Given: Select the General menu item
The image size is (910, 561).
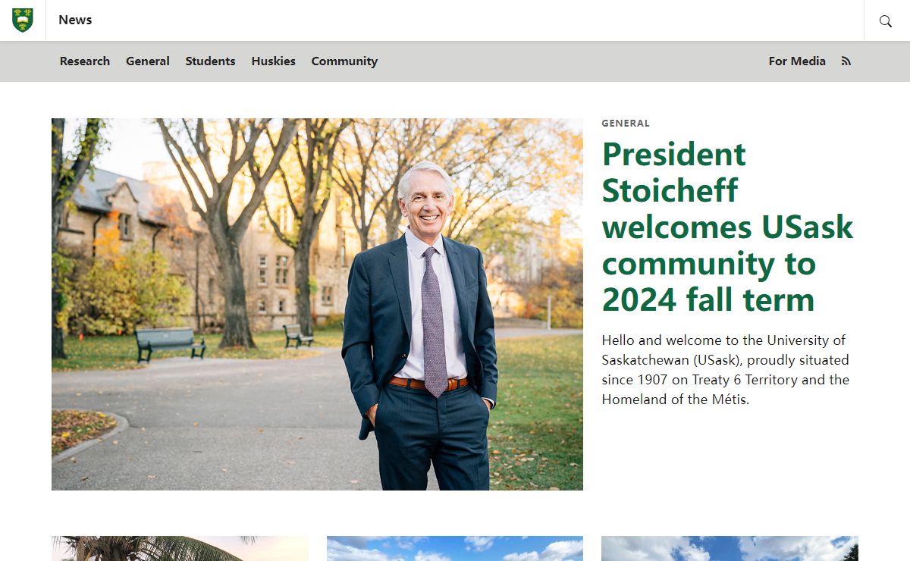Looking at the screenshot, I should coord(148,61).
